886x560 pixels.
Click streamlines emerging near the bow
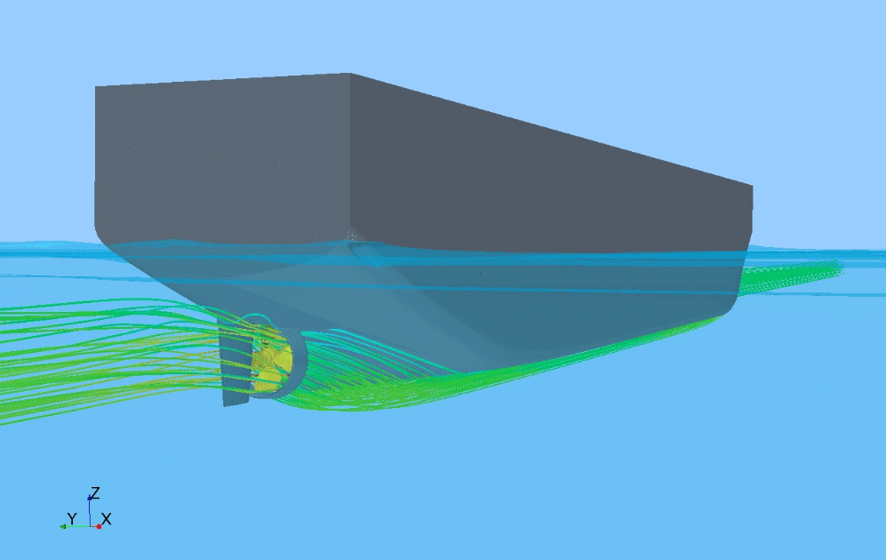coord(800,273)
